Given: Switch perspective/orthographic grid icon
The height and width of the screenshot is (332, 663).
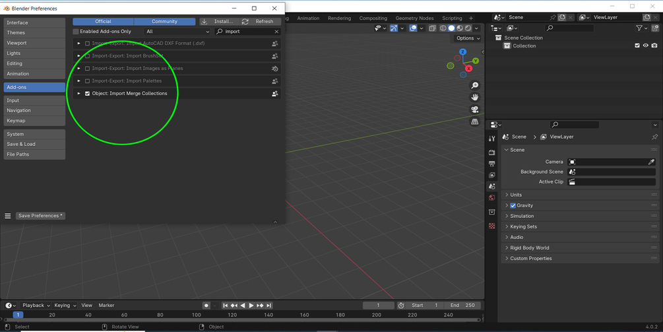Looking at the screenshot, I should (x=475, y=121).
